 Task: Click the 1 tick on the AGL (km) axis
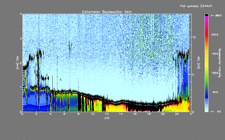tap(21, 87)
